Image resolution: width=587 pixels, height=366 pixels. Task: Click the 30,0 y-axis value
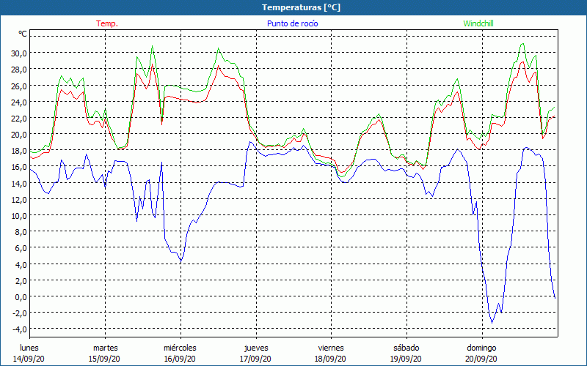click(19, 53)
